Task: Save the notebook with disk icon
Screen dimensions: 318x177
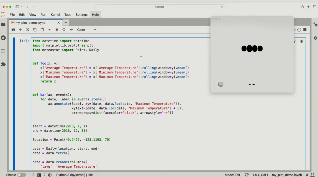Action: [13, 30]
